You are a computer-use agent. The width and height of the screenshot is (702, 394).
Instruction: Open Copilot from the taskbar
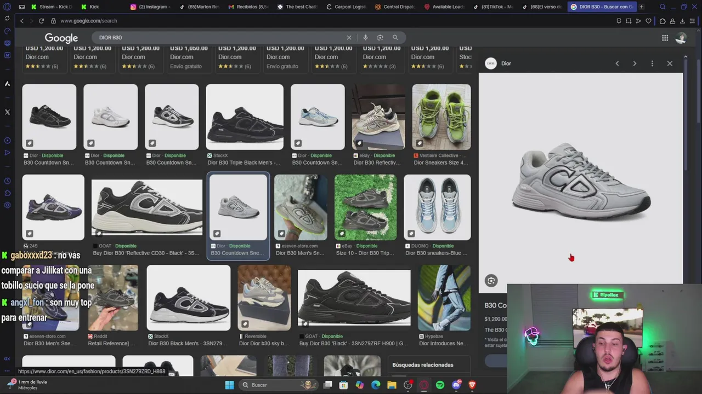coord(359,385)
